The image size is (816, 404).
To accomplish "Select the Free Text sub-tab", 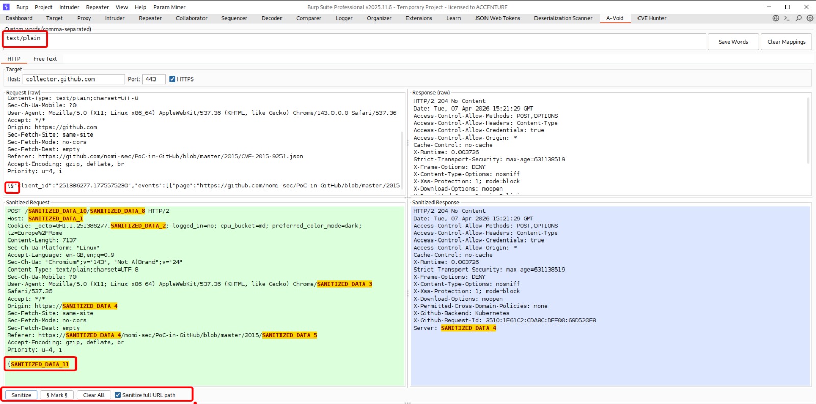I will pyautogui.click(x=45, y=59).
